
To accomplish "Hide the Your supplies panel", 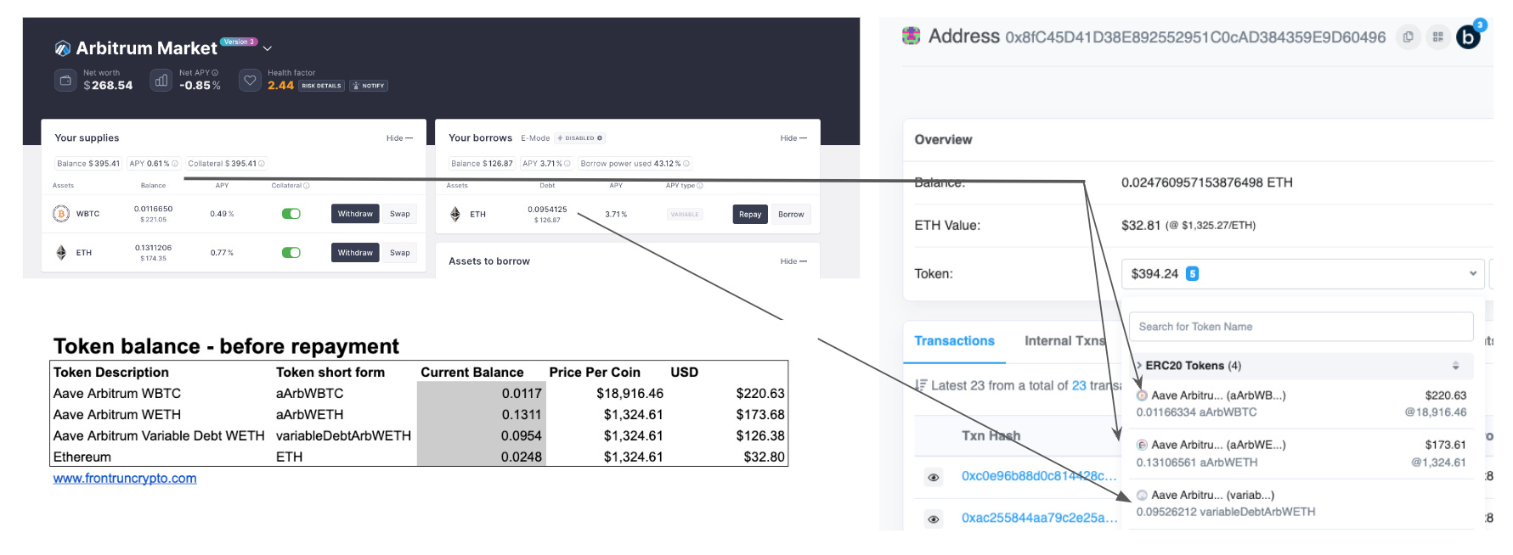I will point(399,138).
